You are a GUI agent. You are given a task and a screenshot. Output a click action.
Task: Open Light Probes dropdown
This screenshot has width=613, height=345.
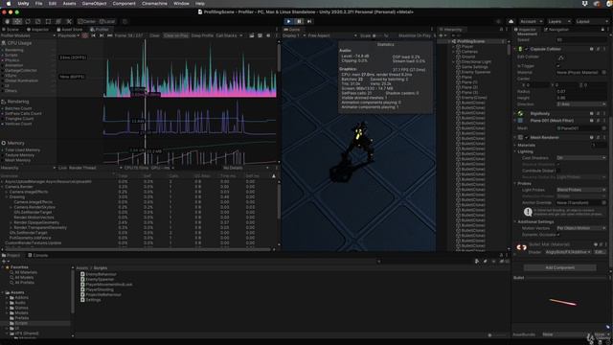tap(581, 190)
